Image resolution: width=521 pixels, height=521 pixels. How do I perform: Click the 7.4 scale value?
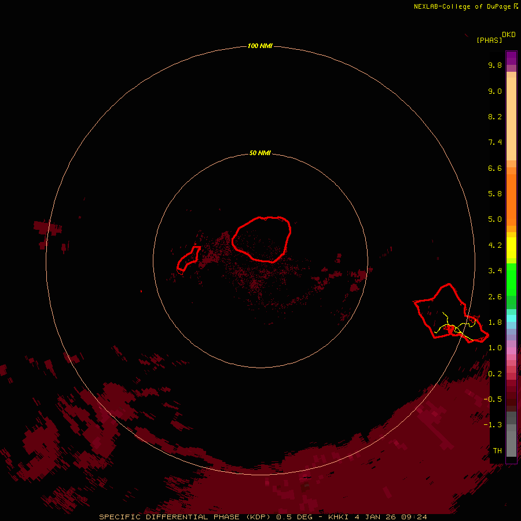point(495,142)
